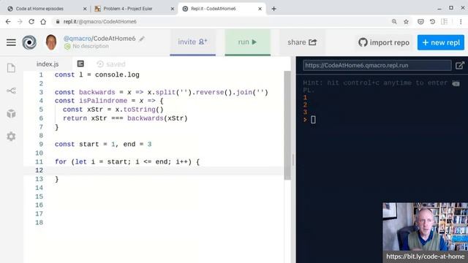The width and height of the screenshot is (468, 263).
Task: Open the Settings gear sidebar icon
Action: click(x=11, y=137)
